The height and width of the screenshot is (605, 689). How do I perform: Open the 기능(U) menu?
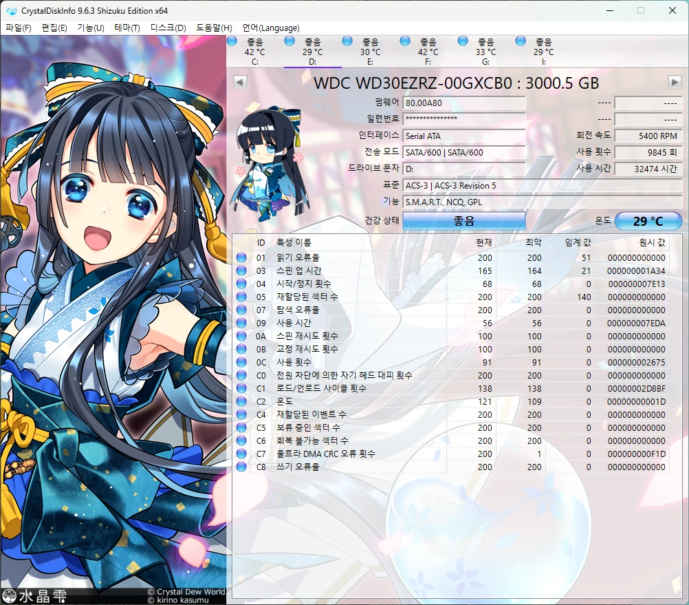[90, 28]
